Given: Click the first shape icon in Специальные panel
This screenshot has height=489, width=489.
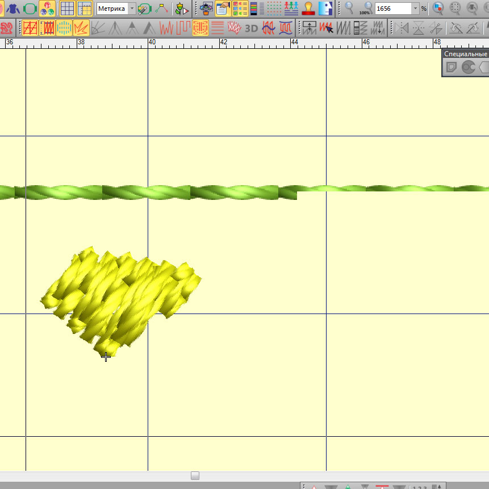Looking at the screenshot, I should pos(451,68).
